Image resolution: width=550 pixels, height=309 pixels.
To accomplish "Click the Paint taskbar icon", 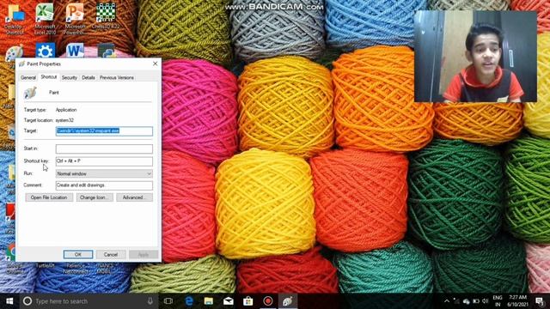I will (x=288, y=301).
